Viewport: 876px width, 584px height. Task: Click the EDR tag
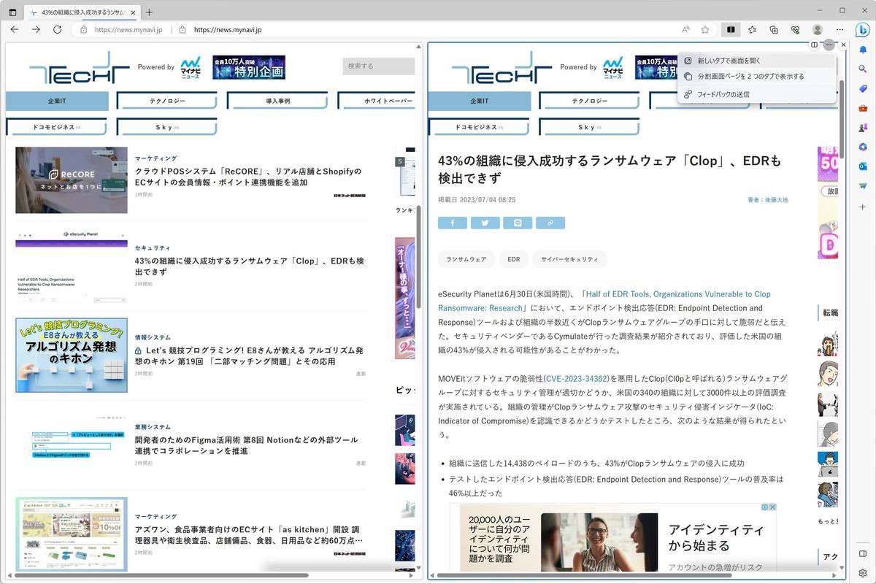coord(514,259)
